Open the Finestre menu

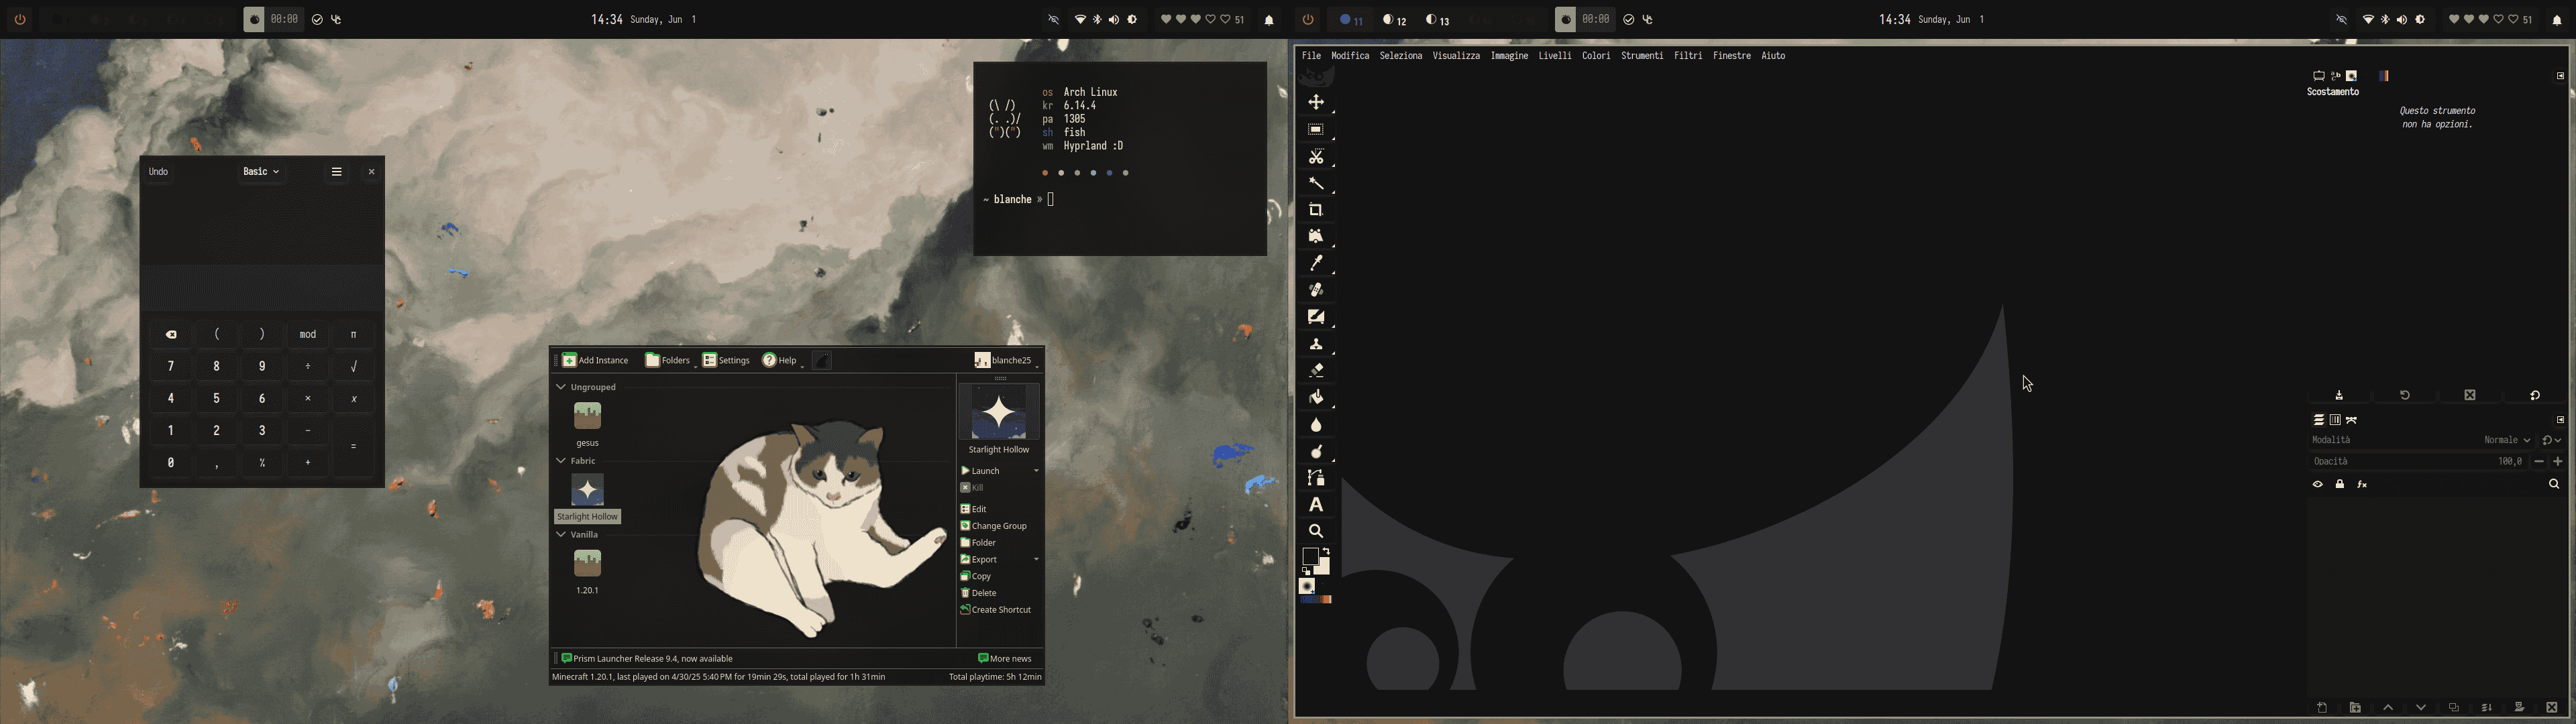tap(1732, 56)
